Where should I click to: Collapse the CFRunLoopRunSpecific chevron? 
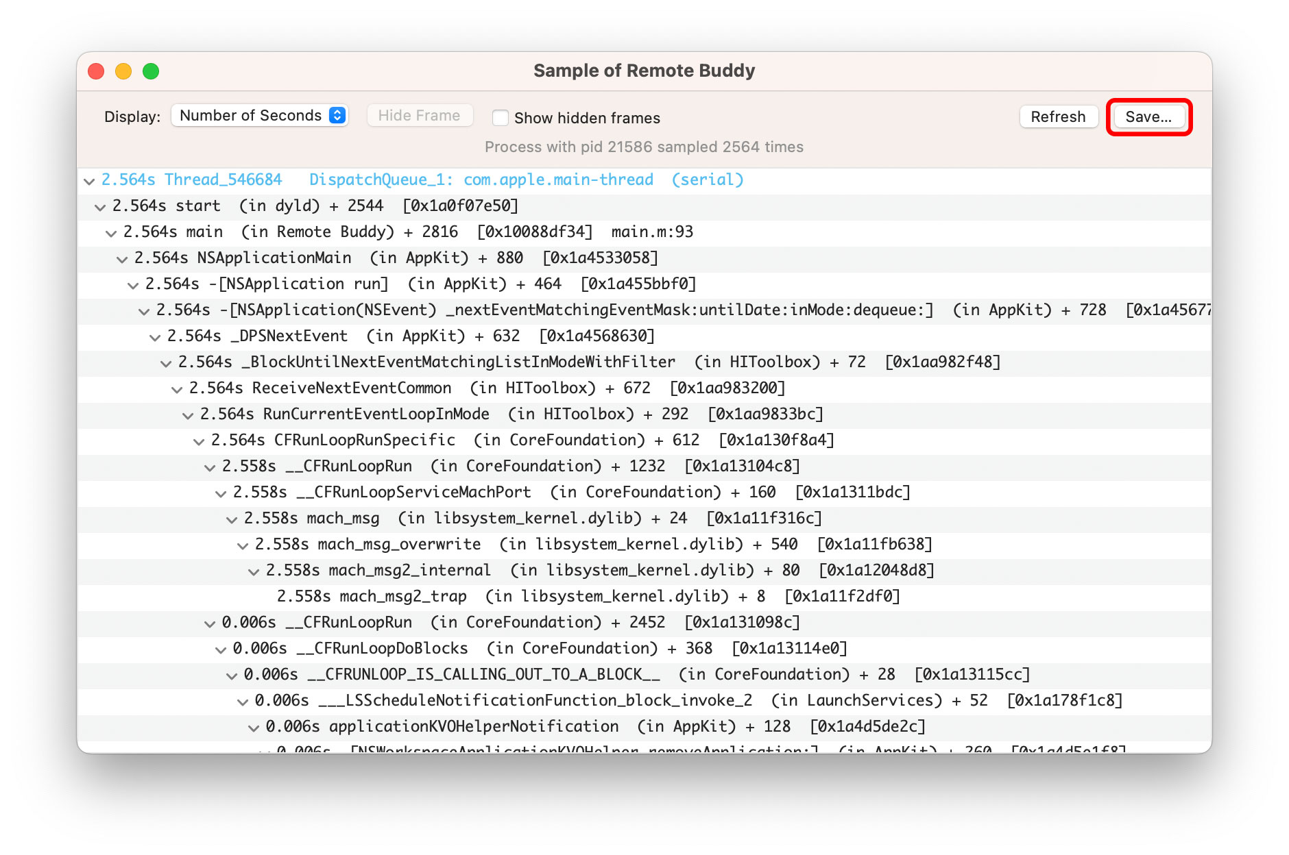point(199,441)
